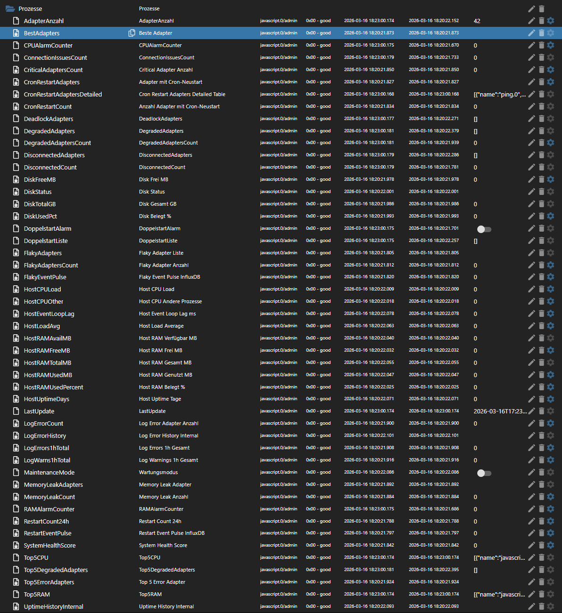The image size is (562, 613).
Task: Click the AdapterAnzahl value 42
Action: click(477, 21)
